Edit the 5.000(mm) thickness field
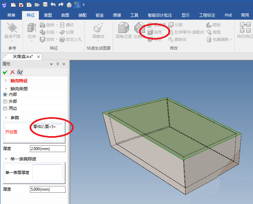253x204 pixels. tap(48, 189)
